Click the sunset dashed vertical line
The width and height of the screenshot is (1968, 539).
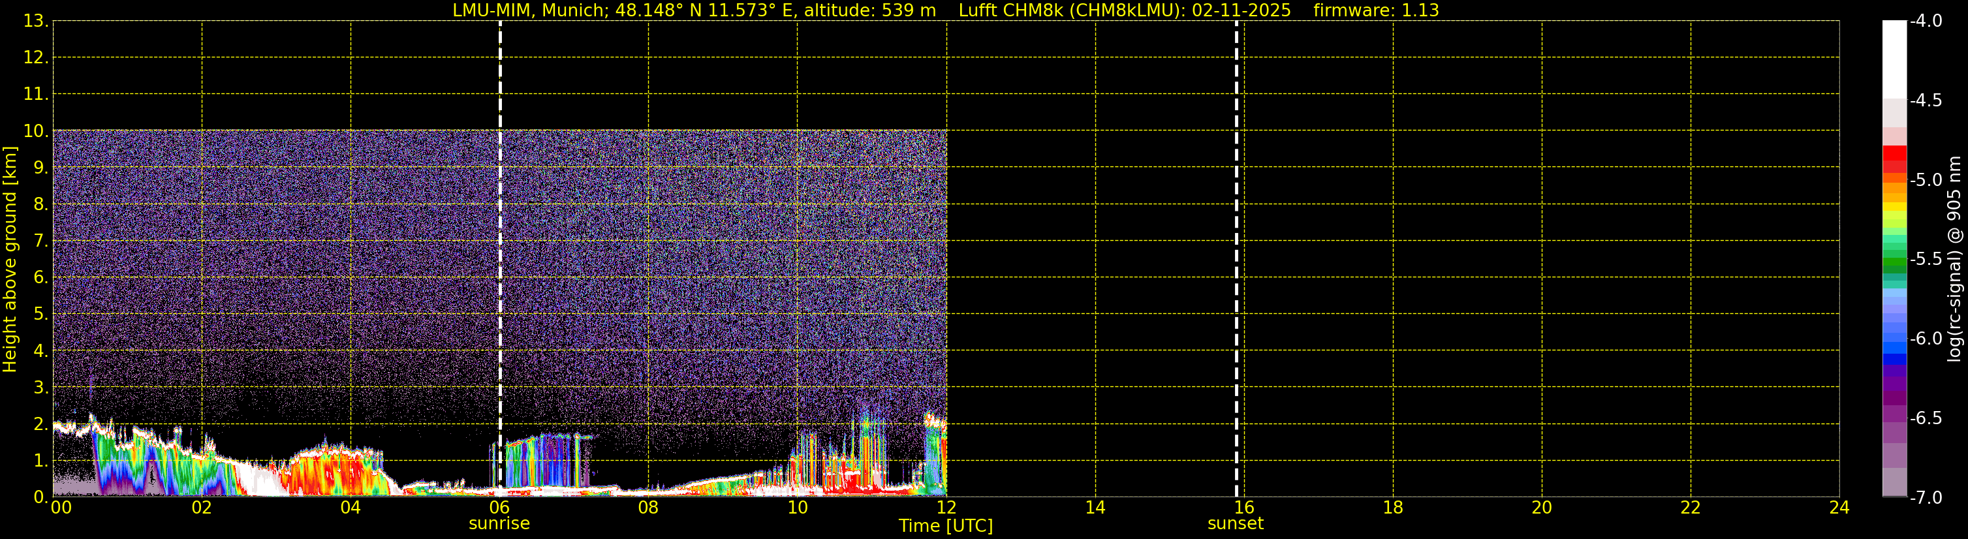pos(1236,259)
